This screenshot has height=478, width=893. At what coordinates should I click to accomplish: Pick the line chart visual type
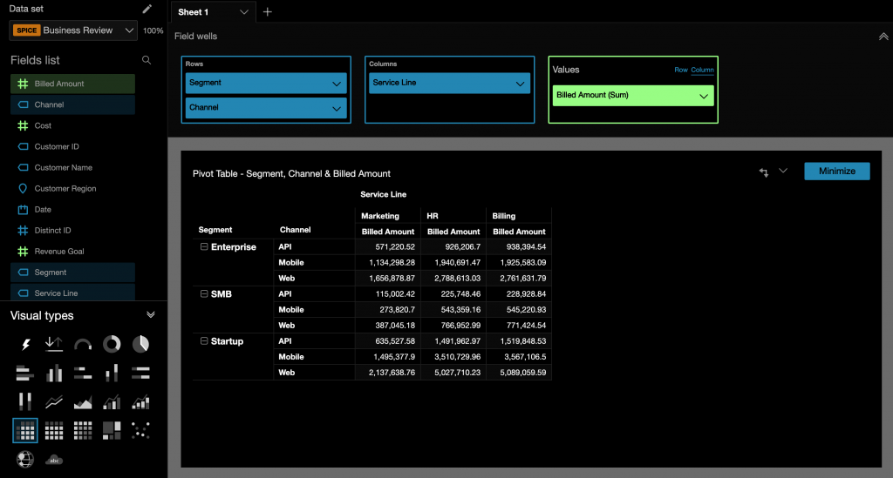54,401
